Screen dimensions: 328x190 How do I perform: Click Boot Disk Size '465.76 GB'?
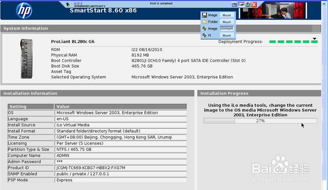click(x=142, y=66)
